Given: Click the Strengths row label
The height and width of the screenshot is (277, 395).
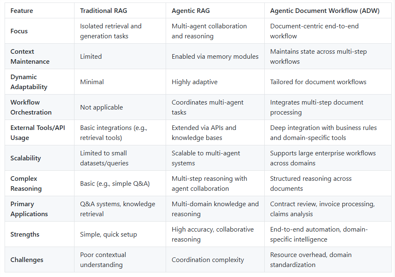Looking at the screenshot, I should 25,235.
